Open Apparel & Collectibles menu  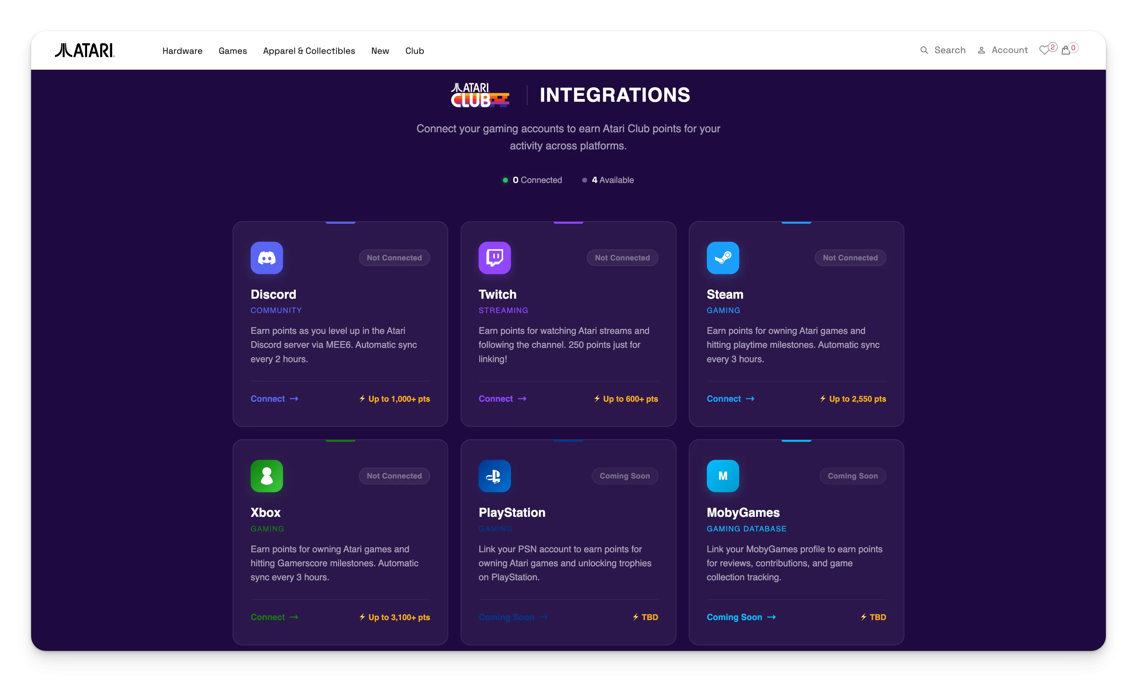click(309, 51)
